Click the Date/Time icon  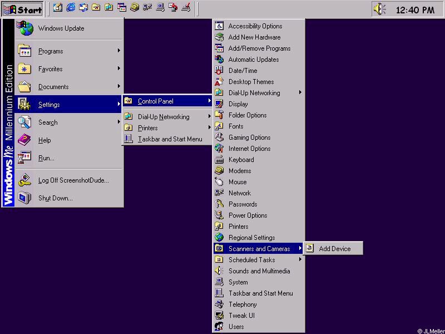[219, 71]
